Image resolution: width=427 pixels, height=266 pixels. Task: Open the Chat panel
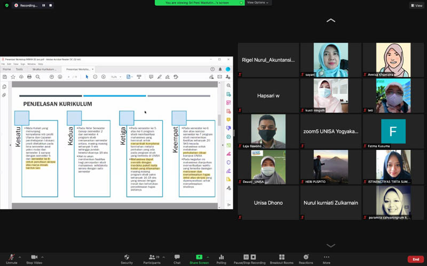[x=177, y=259]
